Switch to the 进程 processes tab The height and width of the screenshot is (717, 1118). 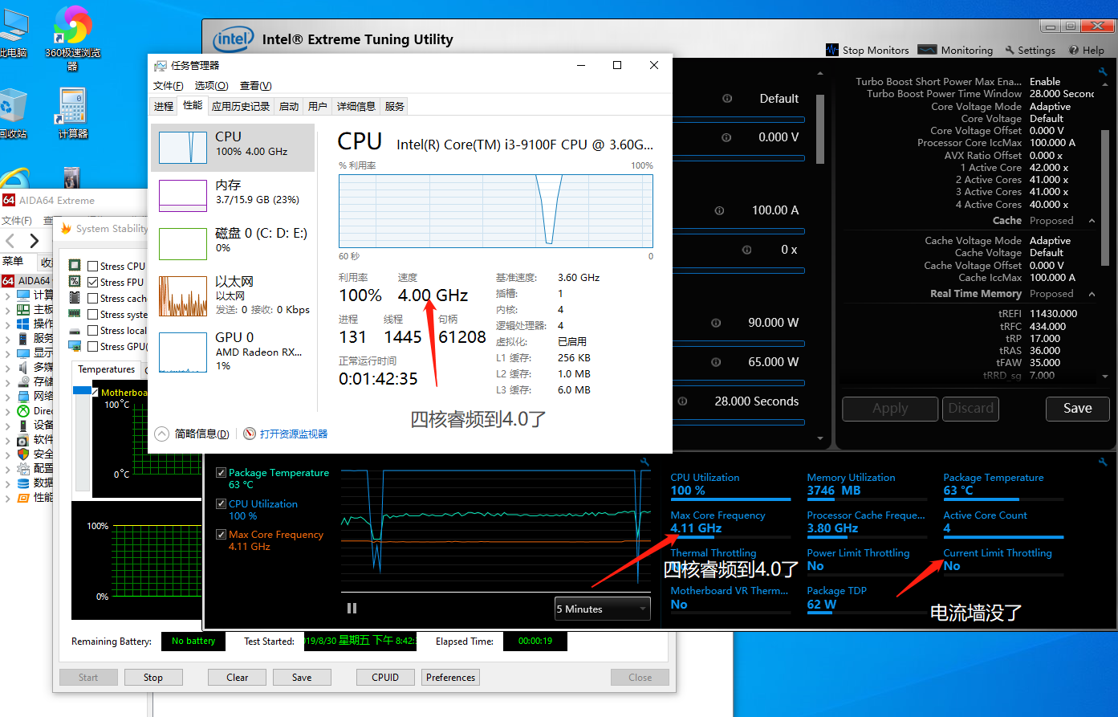tap(164, 106)
